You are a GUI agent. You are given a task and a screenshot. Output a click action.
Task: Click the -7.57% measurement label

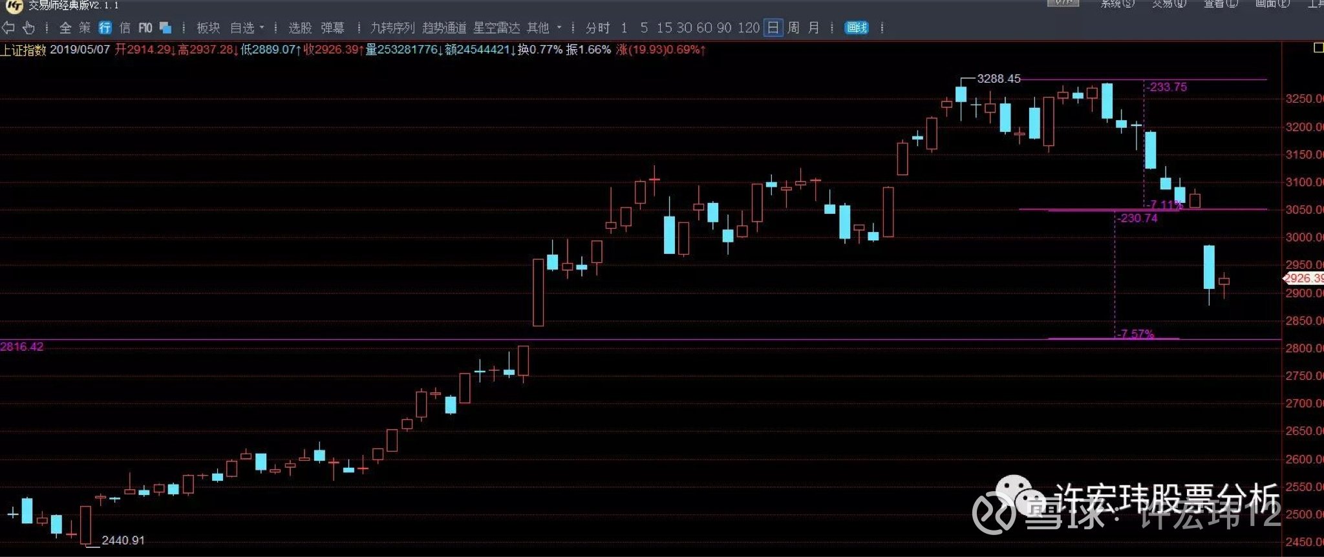1136,334
